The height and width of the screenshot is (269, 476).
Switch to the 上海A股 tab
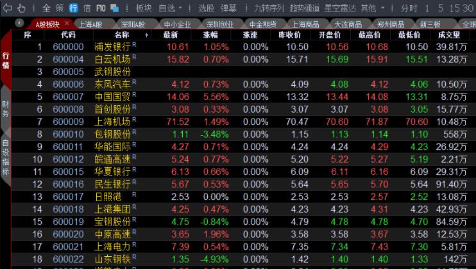[90, 24]
